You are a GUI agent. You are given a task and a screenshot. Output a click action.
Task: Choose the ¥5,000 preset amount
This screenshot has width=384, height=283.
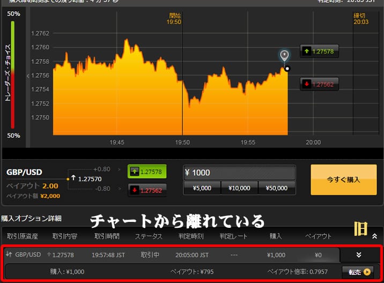click(202, 188)
